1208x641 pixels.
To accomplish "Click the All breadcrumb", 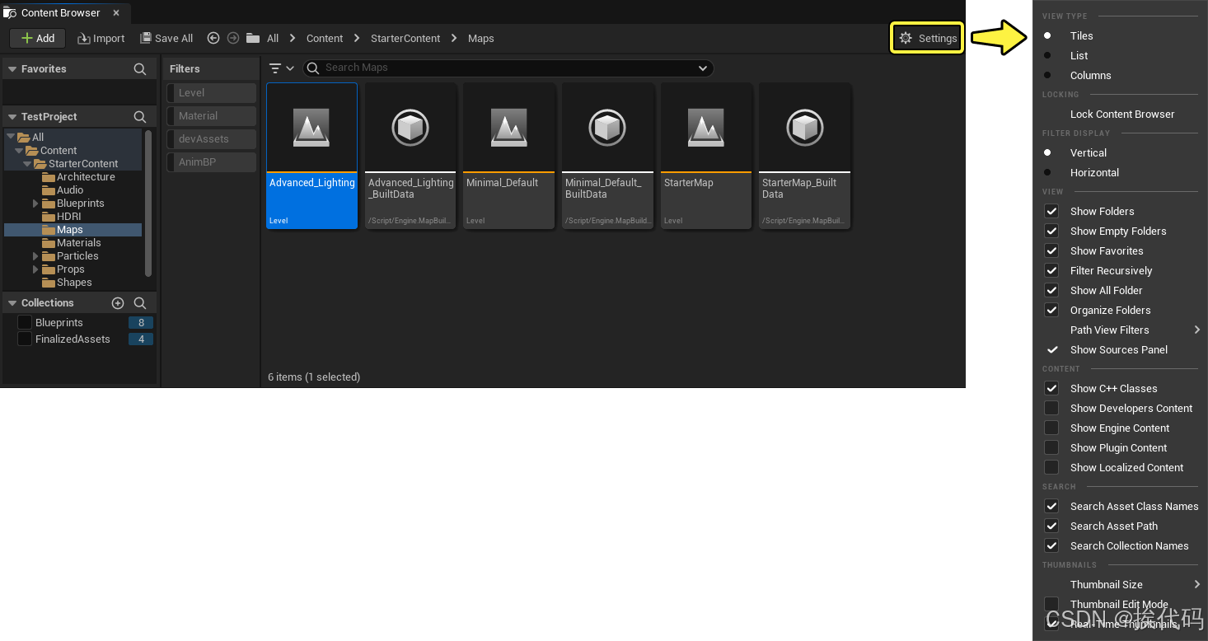I will tap(273, 39).
